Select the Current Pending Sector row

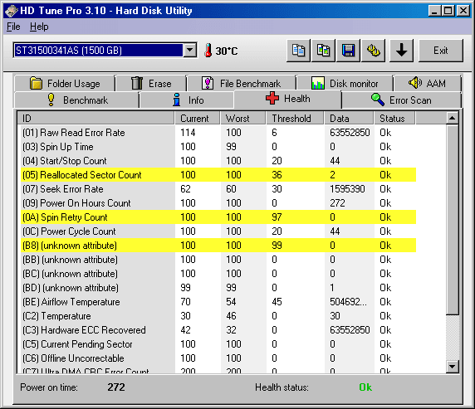pyautogui.click(x=218, y=344)
